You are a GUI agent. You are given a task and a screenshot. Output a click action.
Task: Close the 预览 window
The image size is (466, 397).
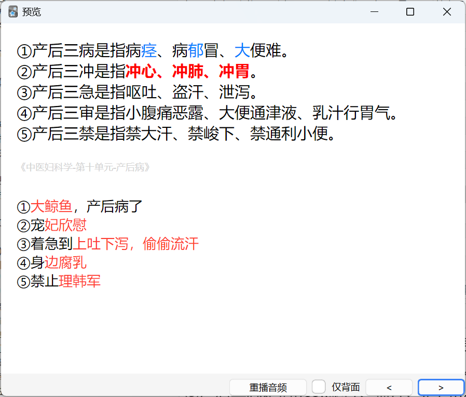pos(447,12)
